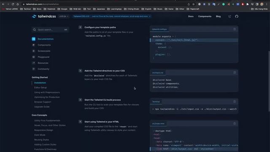The width and height of the screenshot is (270, 152).
Task: Click the Documentation sidebar icon
Action: (34, 39)
